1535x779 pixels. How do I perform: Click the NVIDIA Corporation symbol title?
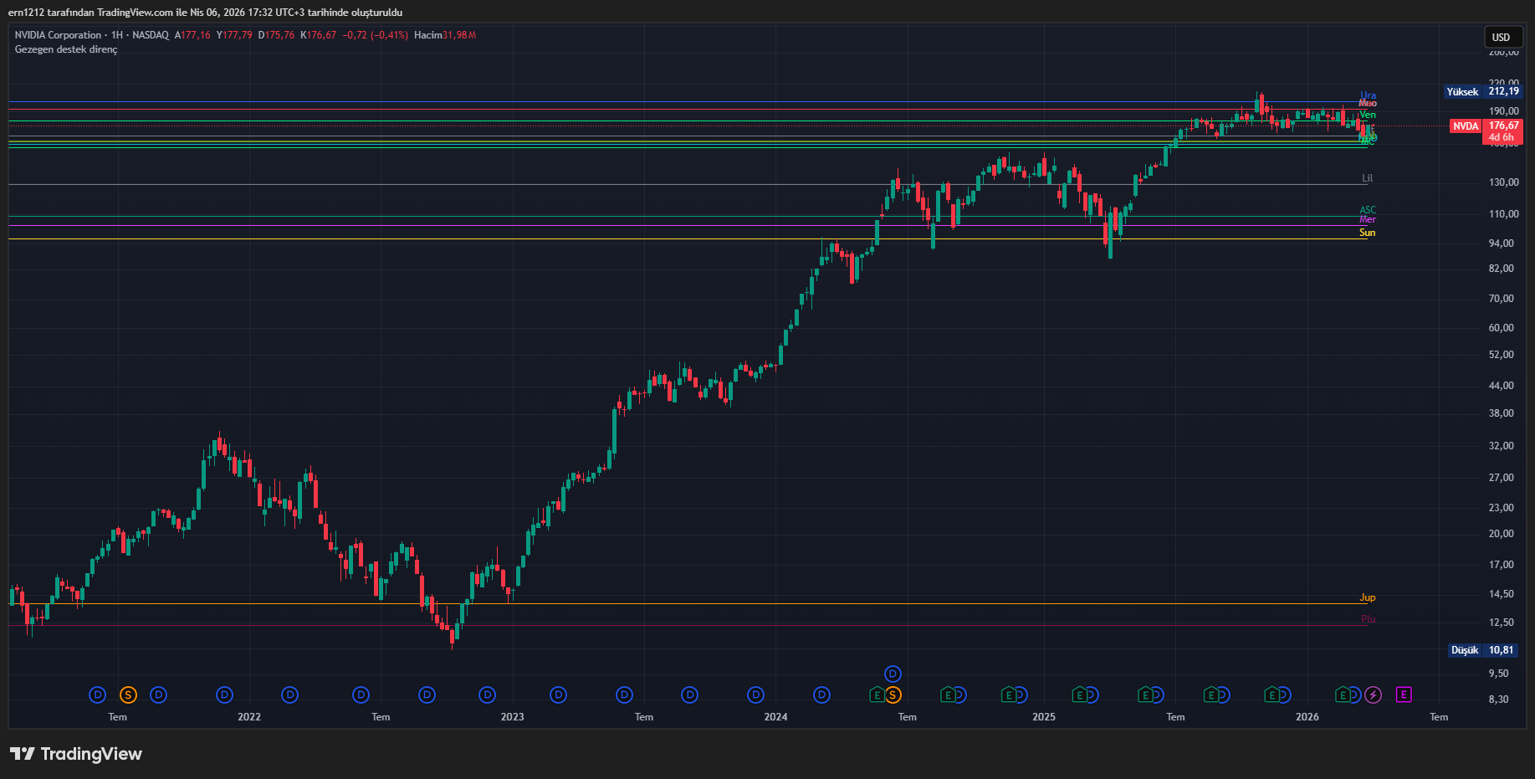tap(58, 35)
